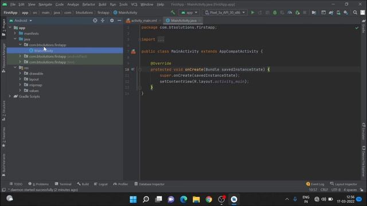
Task: Open Google Chrome from the taskbar
Action: [209, 199]
